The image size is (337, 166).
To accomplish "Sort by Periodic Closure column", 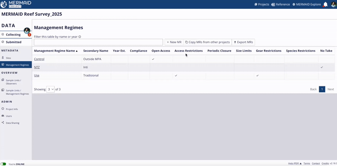I will pos(219,51).
